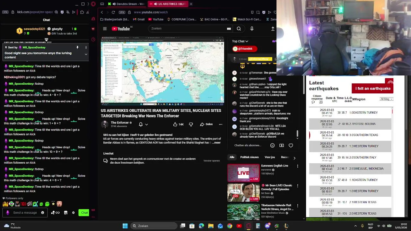
Task: Click the green Chat send button
Action: 84,212
